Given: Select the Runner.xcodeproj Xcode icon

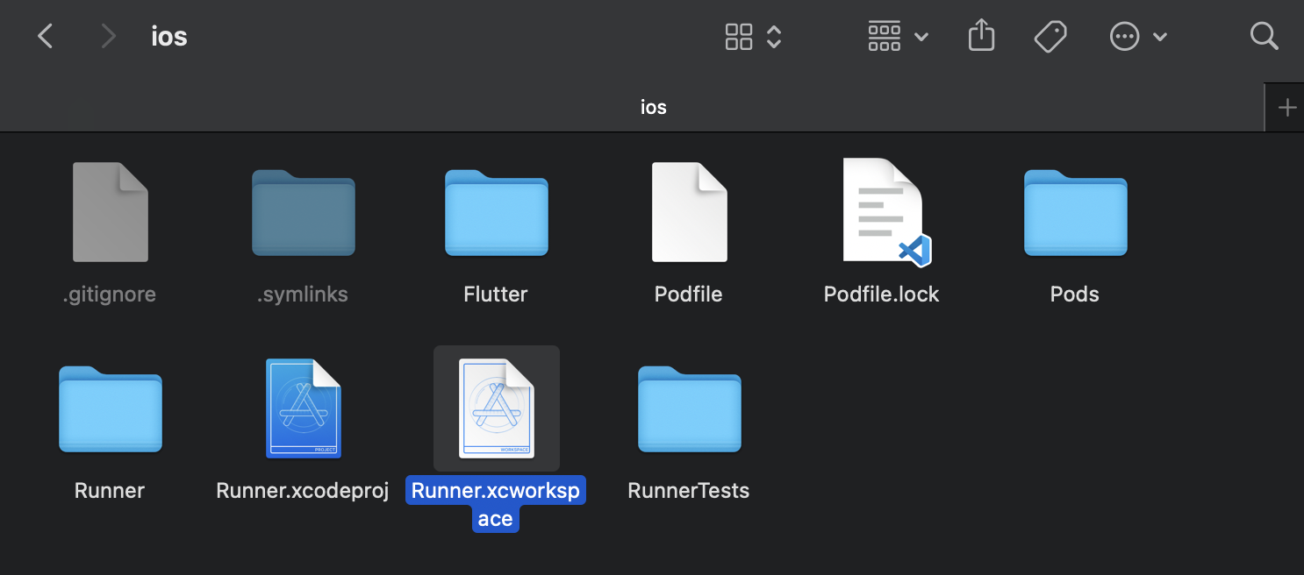Looking at the screenshot, I should pos(304,408).
